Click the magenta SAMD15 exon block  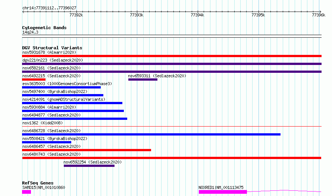26,192
